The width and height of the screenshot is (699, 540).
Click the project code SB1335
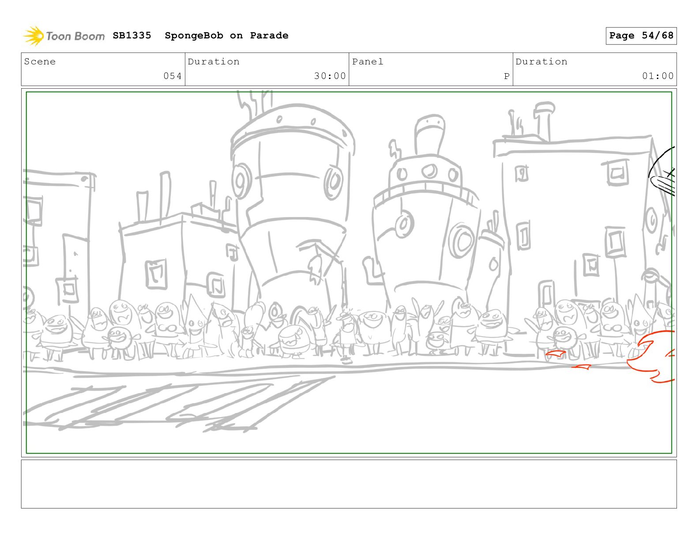click(132, 35)
